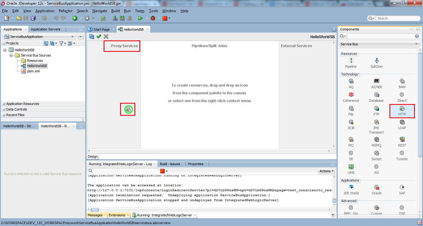Open the Actions dropdown in log panel

tap(327, 171)
